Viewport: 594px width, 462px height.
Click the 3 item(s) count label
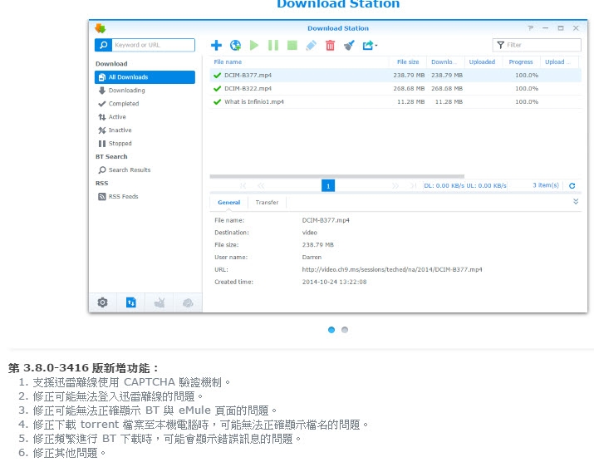(x=546, y=185)
